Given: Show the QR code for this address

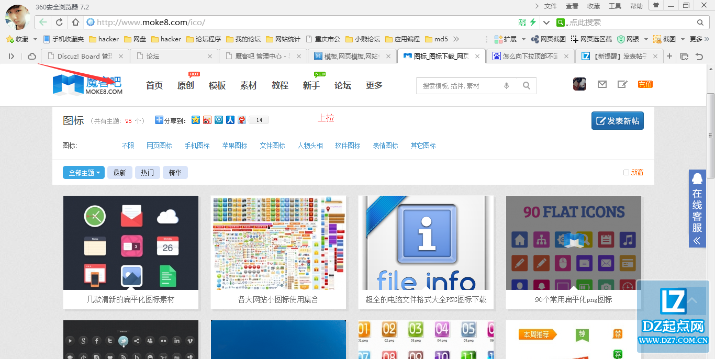Looking at the screenshot, I should [522, 23].
